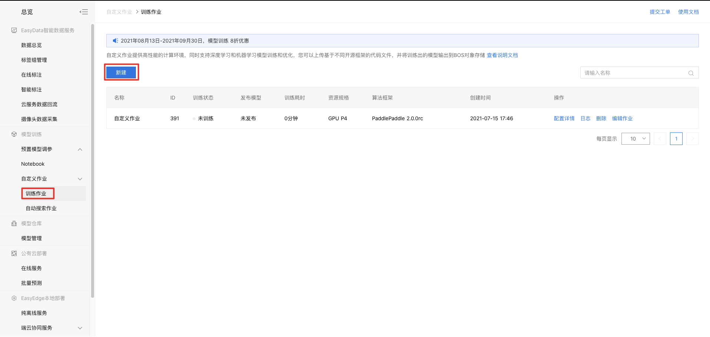Click the EasyData section icon in sidebar
Image resolution: width=710 pixels, height=337 pixels.
(14, 30)
